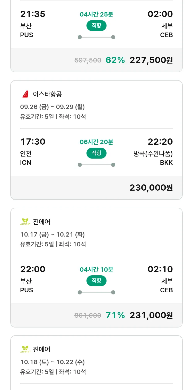Open the 진에어 name on the 10.17 card

(42, 222)
